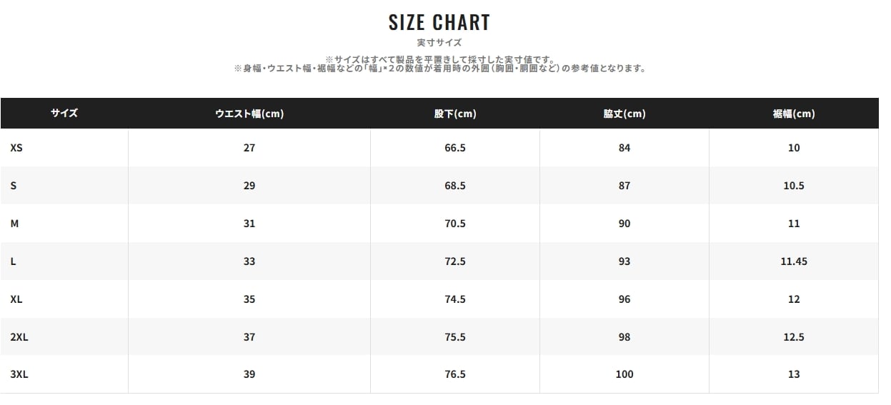Select inseam value 70.5 in the M row
The image size is (891, 405).
pos(455,224)
